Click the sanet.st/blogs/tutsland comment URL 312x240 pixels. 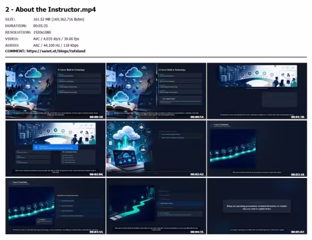56,51
